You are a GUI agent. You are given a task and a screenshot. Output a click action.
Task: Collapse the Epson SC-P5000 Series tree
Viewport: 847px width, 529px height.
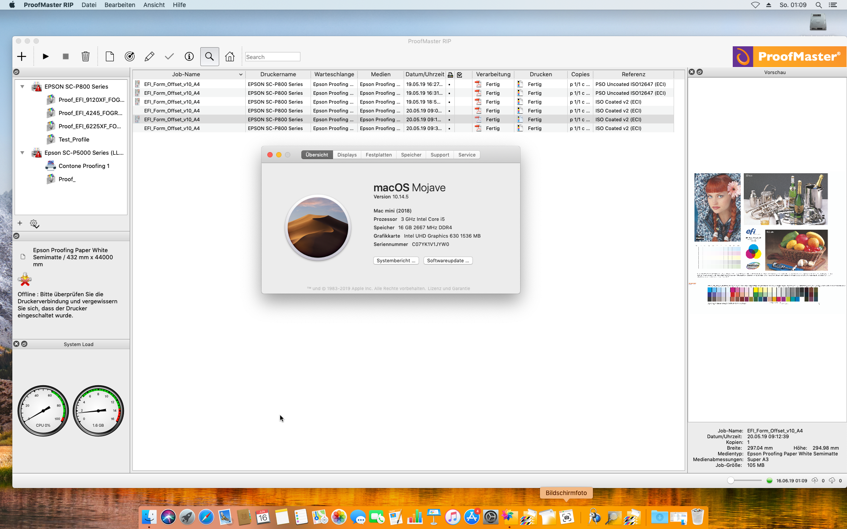pyautogui.click(x=22, y=153)
